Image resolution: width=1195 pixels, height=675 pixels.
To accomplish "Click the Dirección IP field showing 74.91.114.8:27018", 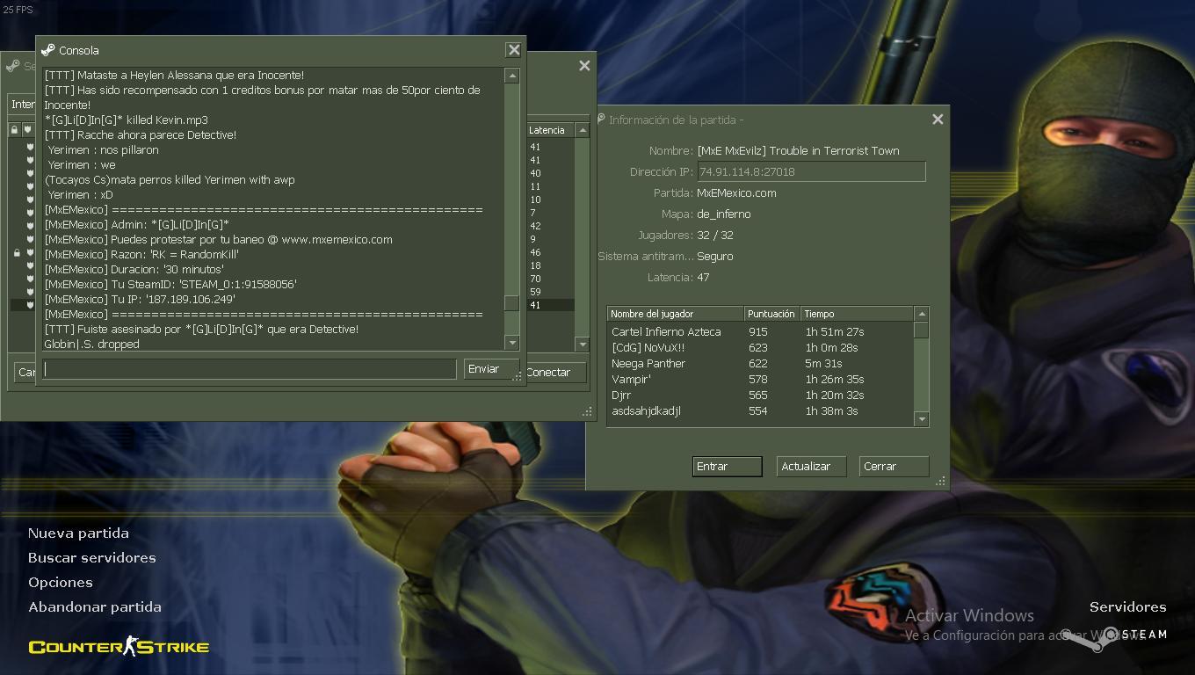I will 811,172.
